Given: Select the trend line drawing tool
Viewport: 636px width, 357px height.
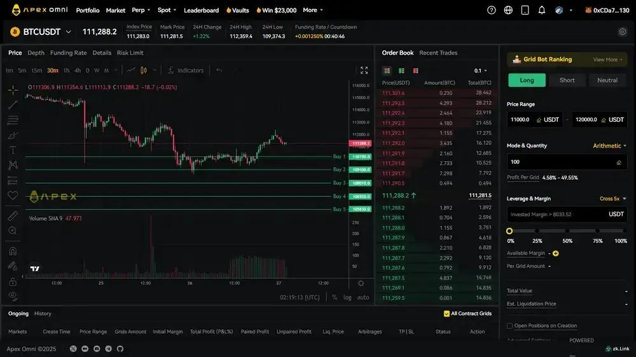Looking at the screenshot, I should [13, 105].
